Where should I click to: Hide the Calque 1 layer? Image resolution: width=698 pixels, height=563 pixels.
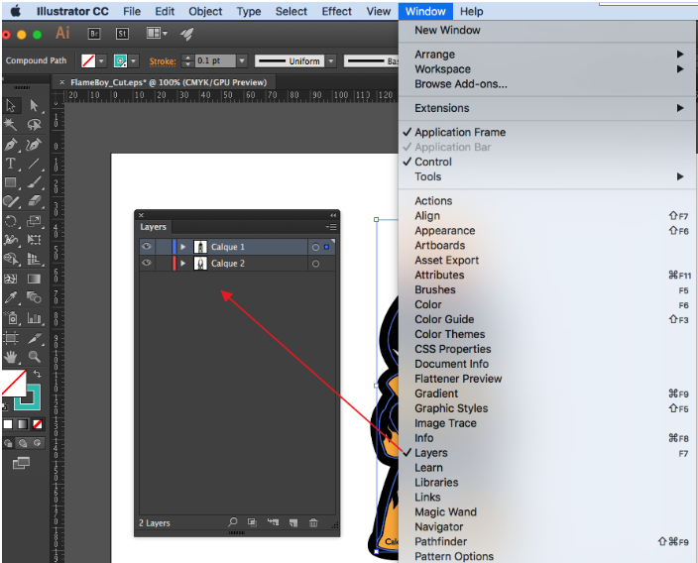147,246
